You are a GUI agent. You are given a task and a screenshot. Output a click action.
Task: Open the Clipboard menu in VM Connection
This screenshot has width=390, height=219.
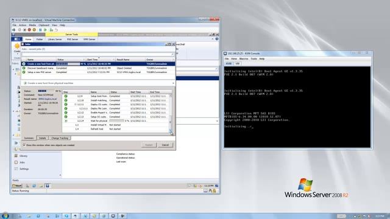click(x=44, y=25)
